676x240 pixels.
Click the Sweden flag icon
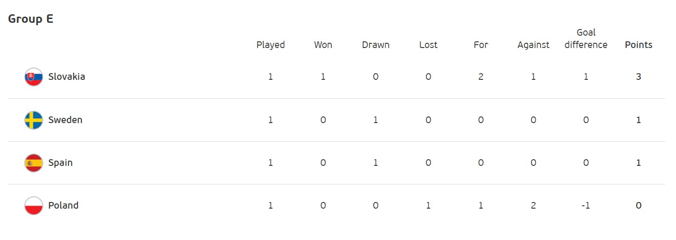pos(34,120)
